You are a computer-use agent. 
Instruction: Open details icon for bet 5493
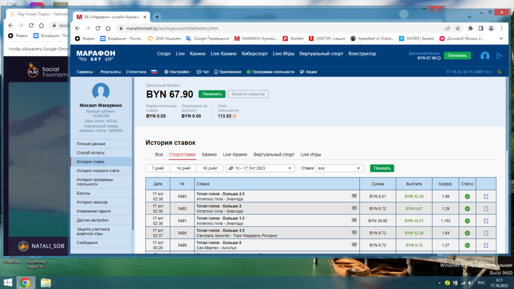point(486,196)
